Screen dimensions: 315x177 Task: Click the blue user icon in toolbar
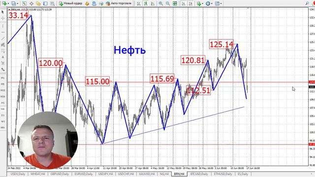click(94, 3)
